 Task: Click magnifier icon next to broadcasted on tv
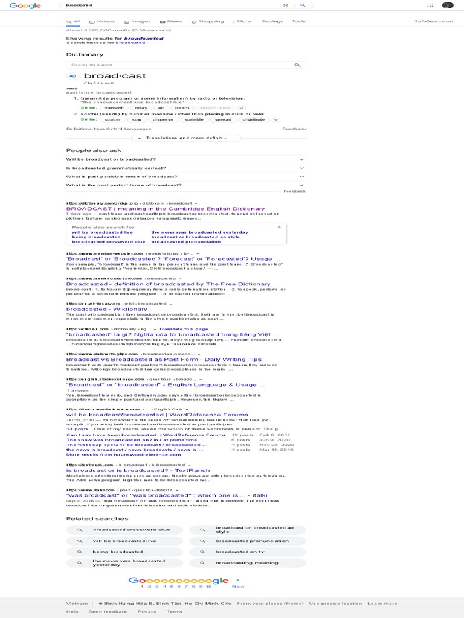pos(202,552)
